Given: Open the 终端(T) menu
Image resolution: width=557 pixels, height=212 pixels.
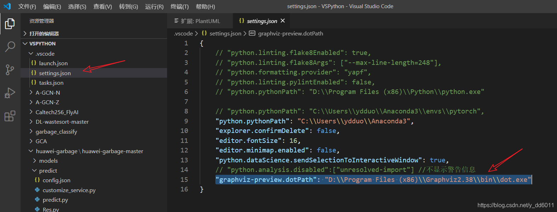Looking at the screenshot, I should tap(180, 6).
